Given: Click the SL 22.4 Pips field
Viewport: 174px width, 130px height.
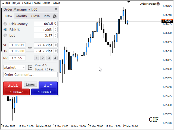Looking at the screenshot, I should tap(44, 45).
